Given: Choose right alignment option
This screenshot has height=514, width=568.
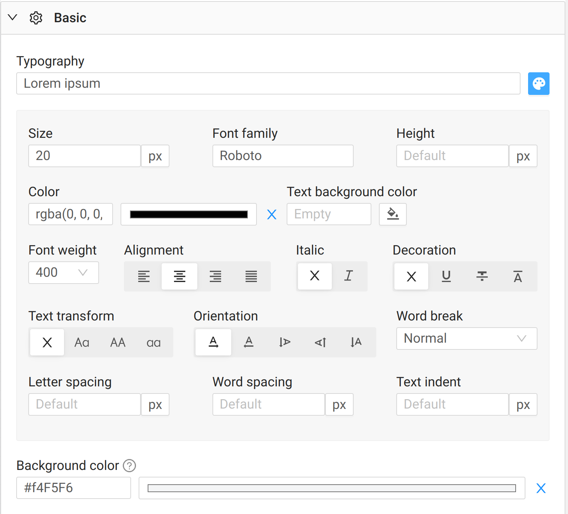Looking at the screenshot, I should [215, 276].
